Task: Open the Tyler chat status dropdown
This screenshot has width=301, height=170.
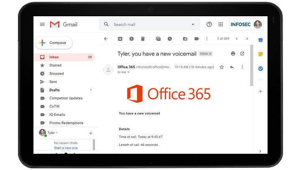Action: [57, 133]
